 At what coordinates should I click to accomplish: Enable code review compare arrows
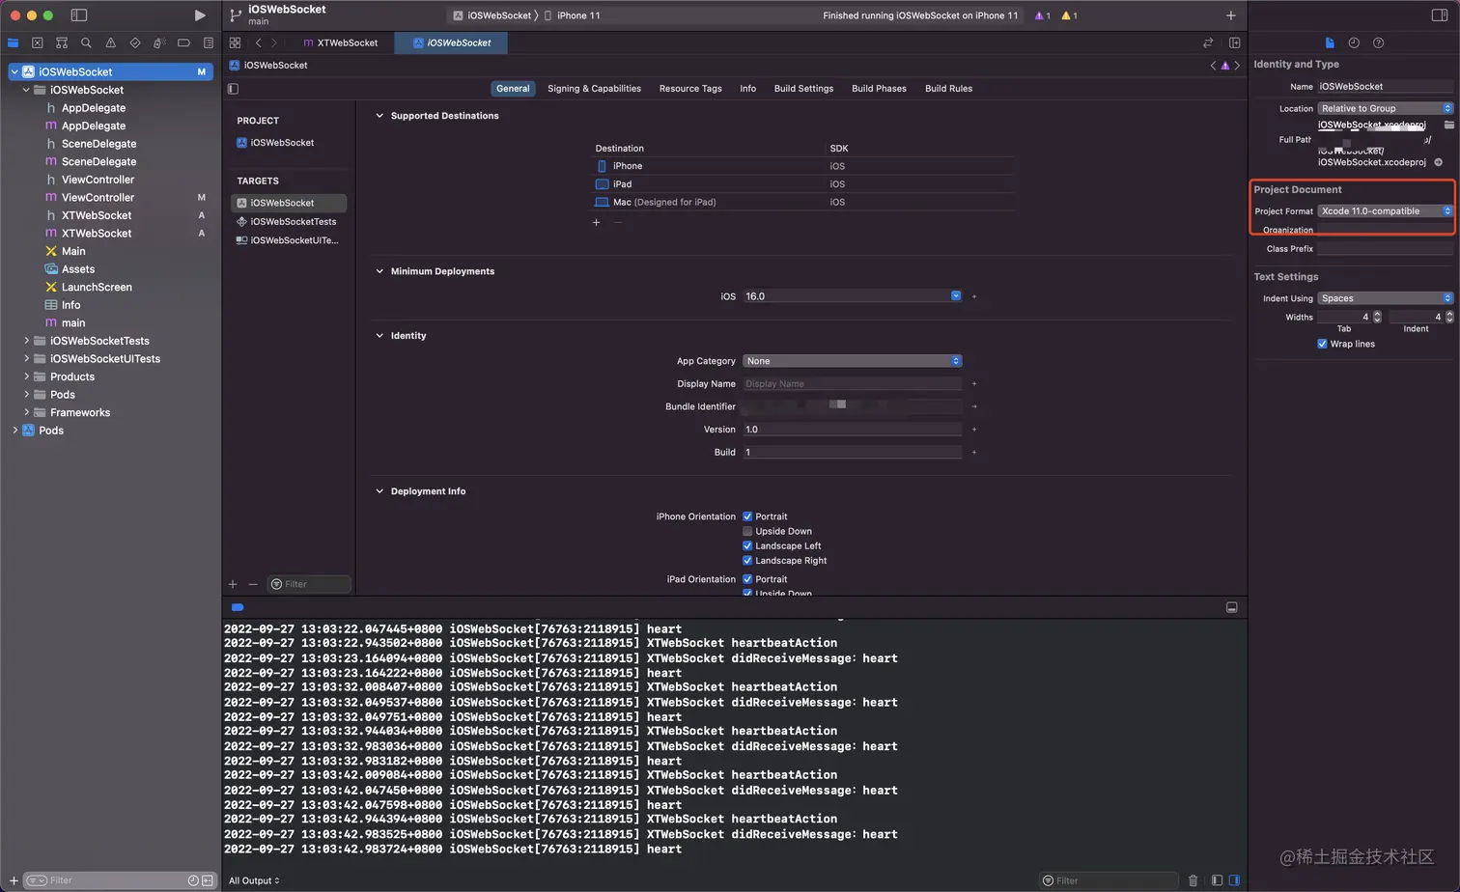1208,42
